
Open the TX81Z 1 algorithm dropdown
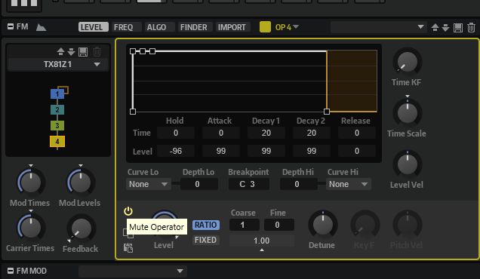(58, 64)
